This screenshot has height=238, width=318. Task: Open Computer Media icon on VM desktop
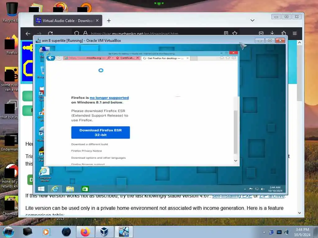(44, 174)
